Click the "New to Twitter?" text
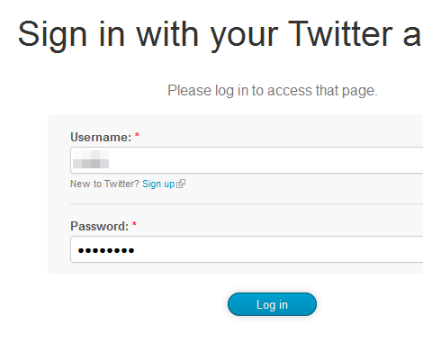This screenshot has width=423, height=342. pos(104,184)
